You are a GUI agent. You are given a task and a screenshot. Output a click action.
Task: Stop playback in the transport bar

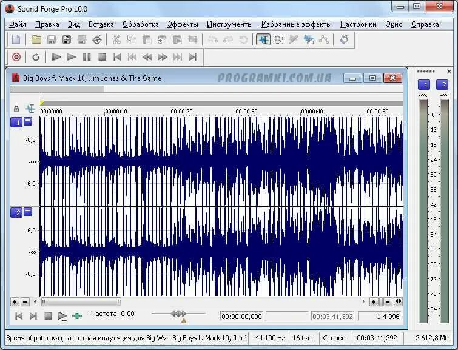[102, 57]
